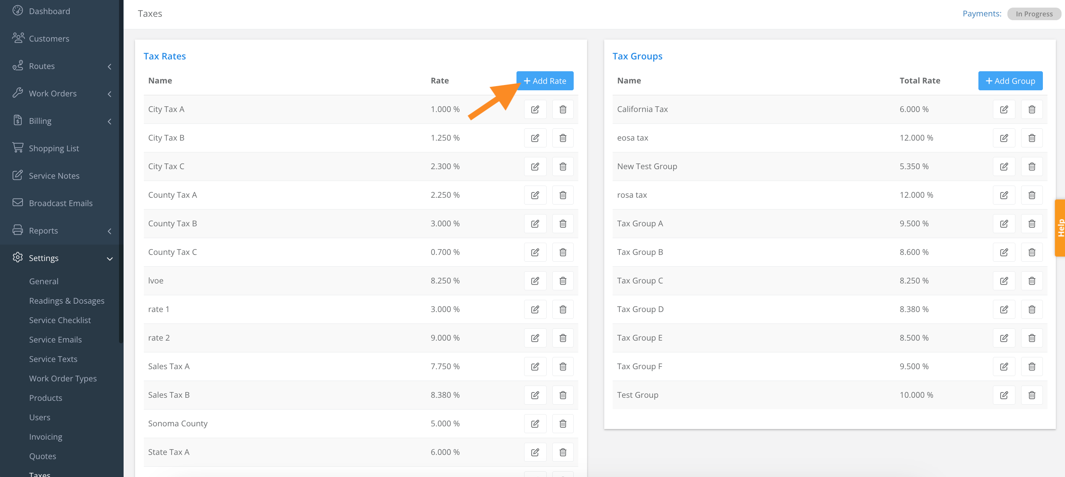
Task: Open the Dashboard page
Action: (50, 11)
